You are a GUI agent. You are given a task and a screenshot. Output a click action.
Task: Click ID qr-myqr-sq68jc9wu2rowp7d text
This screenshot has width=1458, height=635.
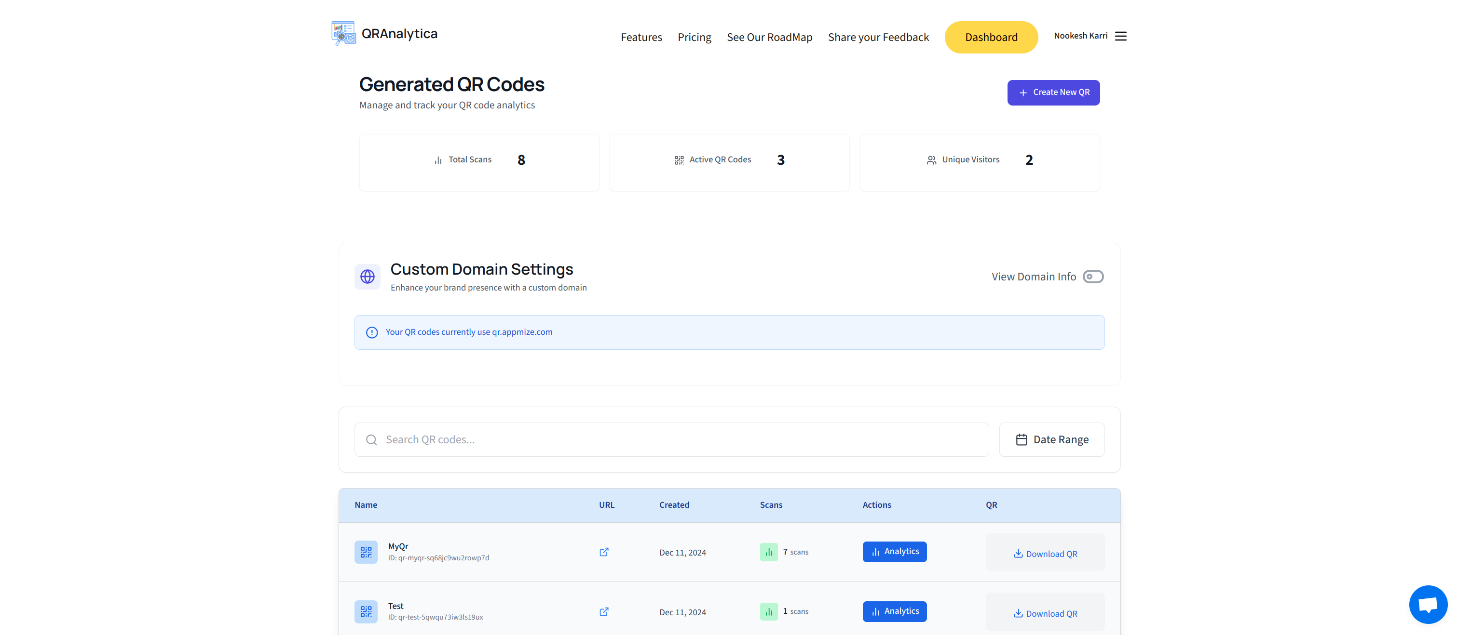438,558
